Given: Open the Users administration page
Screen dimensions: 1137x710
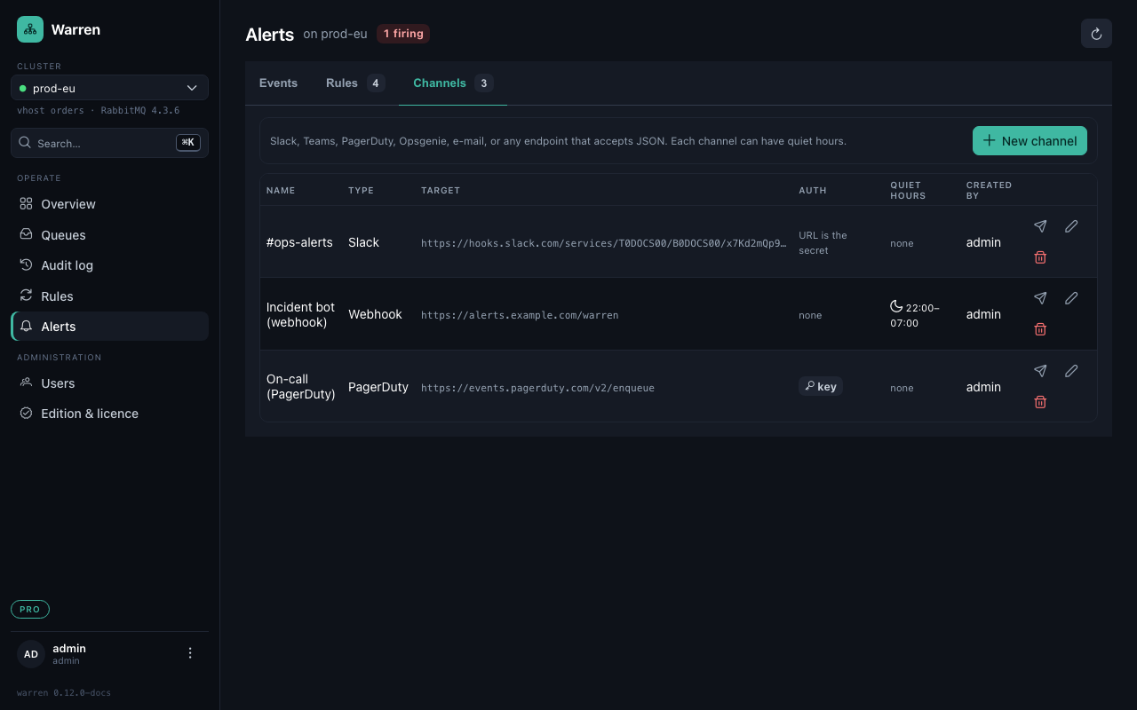Looking at the screenshot, I should [109, 383].
